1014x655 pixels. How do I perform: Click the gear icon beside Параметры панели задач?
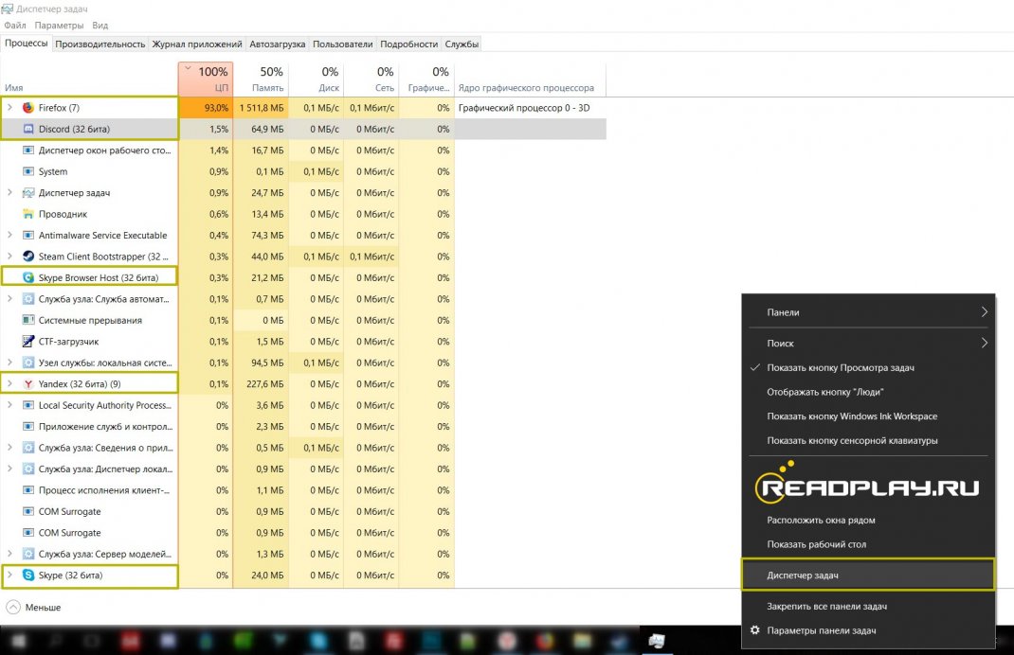(x=754, y=629)
